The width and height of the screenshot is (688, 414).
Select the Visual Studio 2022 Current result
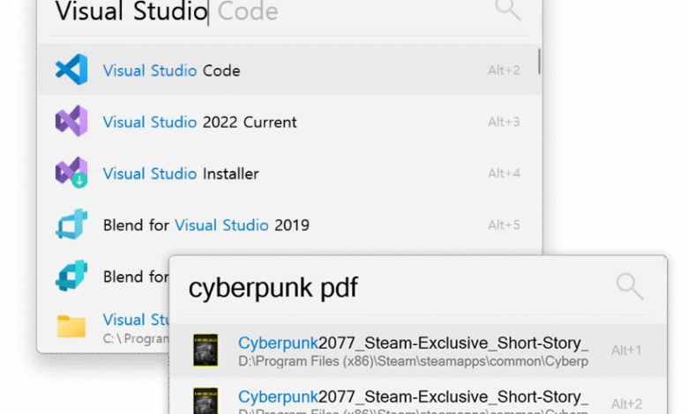pyautogui.click(x=199, y=122)
